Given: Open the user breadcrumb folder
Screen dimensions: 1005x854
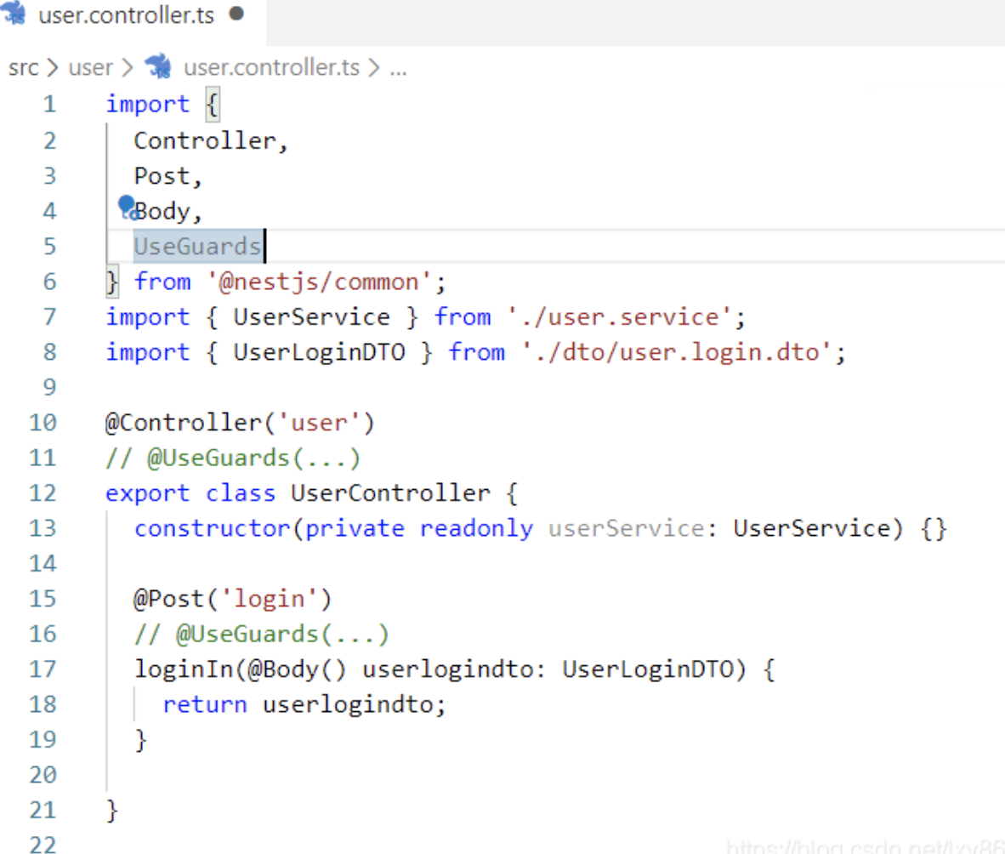Looking at the screenshot, I should click(90, 67).
